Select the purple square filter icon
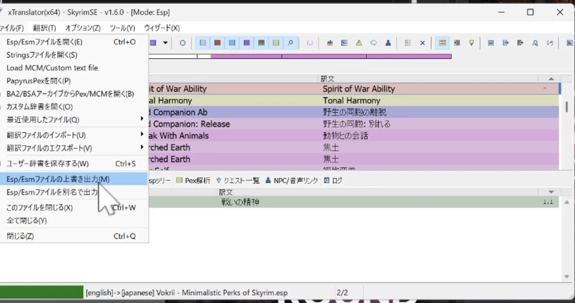 (x=246, y=43)
